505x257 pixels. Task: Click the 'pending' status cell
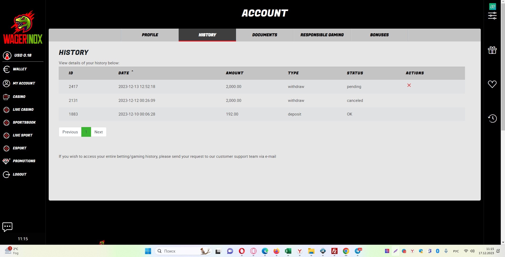click(354, 87)
